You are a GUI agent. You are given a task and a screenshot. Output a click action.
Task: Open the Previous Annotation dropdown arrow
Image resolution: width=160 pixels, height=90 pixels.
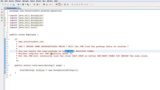click(x=79, y=4)
